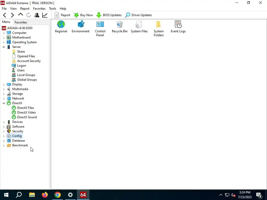This screenshot has width=267, height=200.
Task: Expand the Config tree node
Action: (x=4, y=136)
